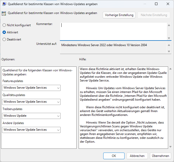
Task: Click the Kommentar: label
Action: pyautogui.click(x=44, y=24)
